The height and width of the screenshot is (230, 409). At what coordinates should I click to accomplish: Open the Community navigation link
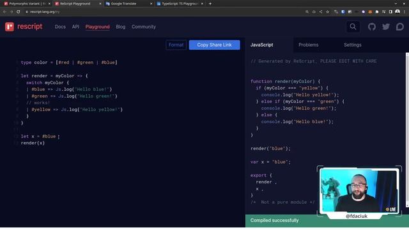click(x=144, y=27)
